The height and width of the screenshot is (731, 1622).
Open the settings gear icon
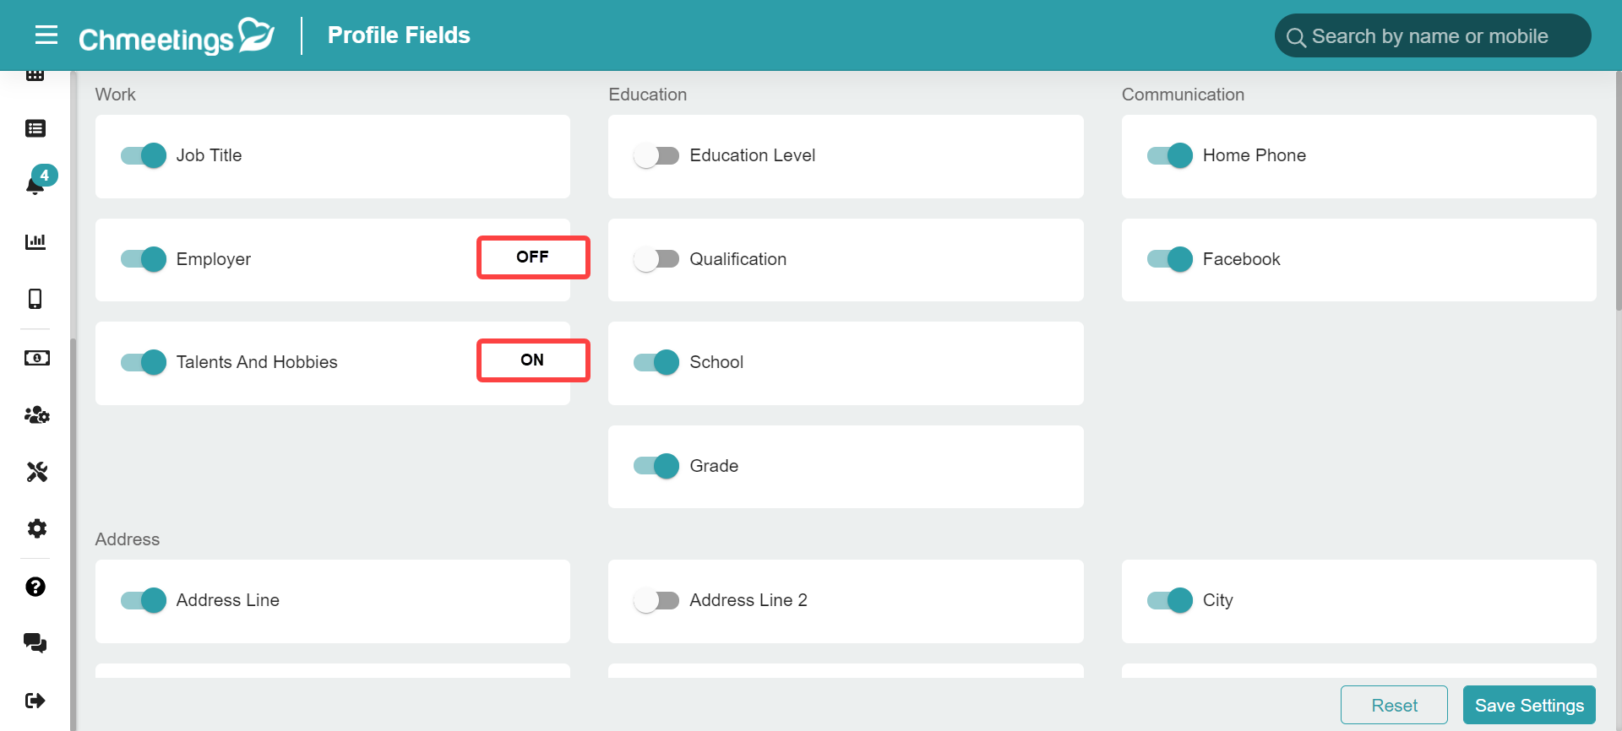tap(36, 528)
